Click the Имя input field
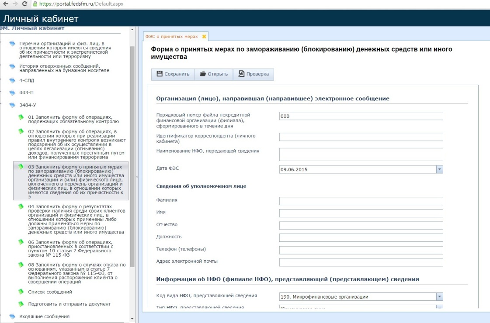 pos(361,213)
